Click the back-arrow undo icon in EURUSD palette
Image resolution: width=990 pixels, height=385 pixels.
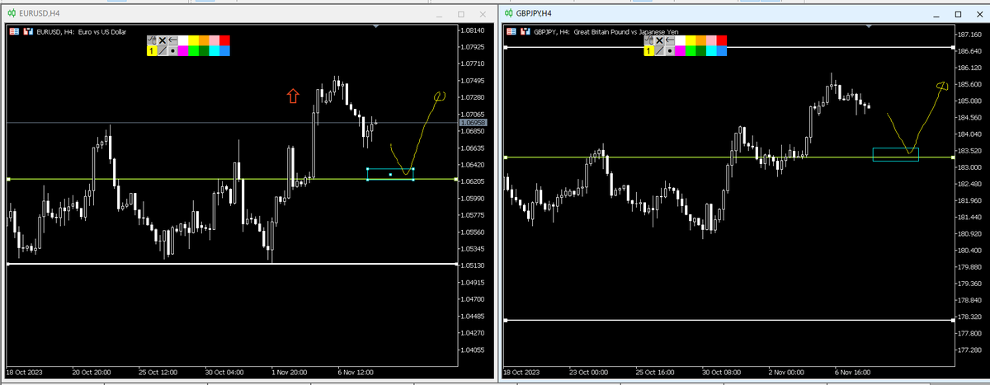[x=172, y=40]
